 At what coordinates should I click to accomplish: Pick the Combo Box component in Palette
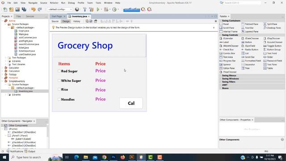(x=227, y=53)
